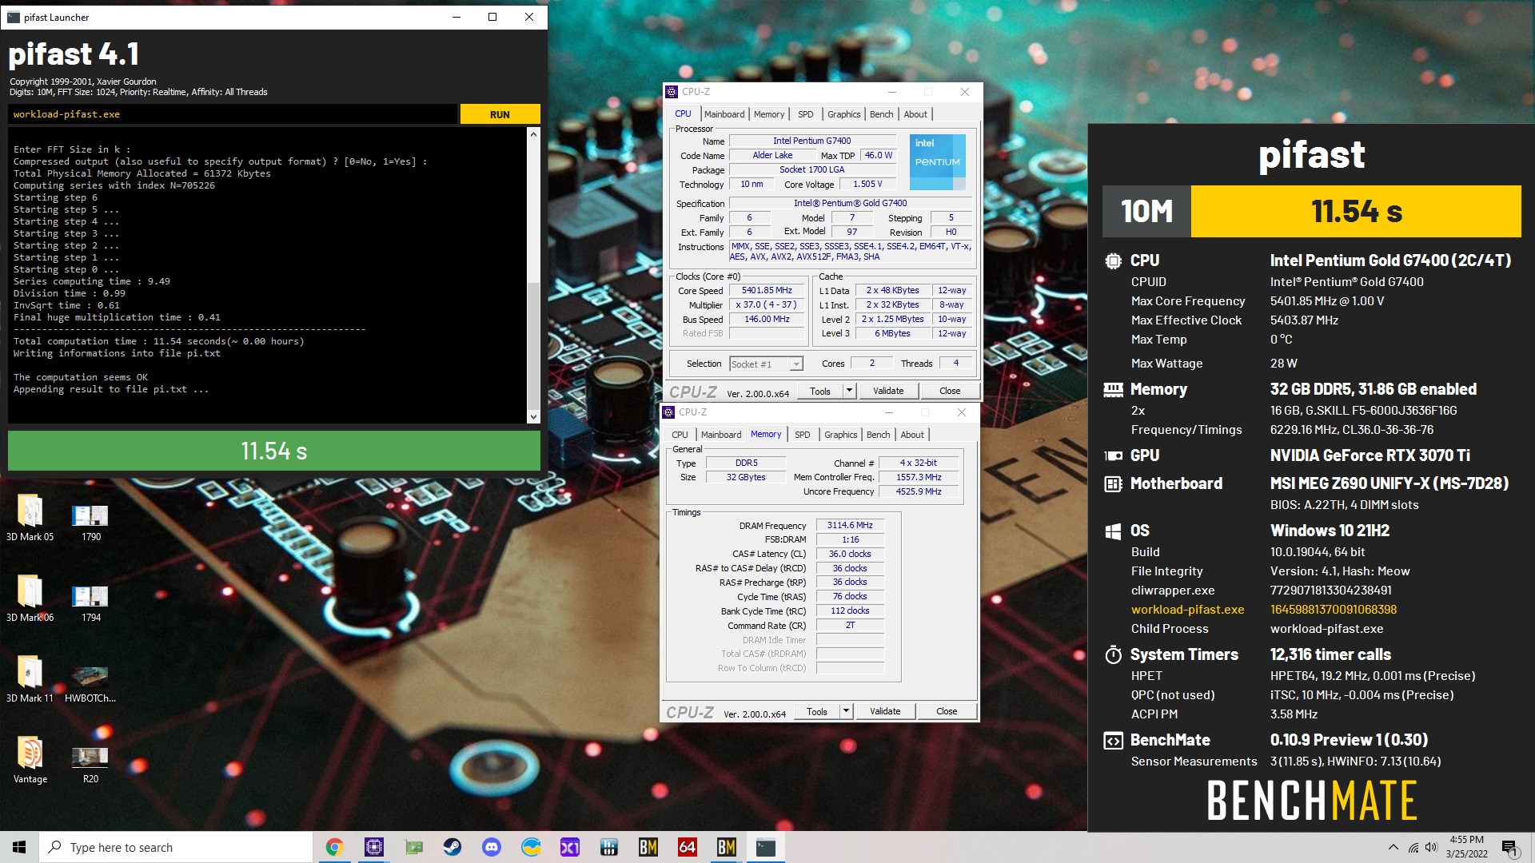Click the OS Windows icon in BenchMate panel
This screenshot has width=1535, height=863.
coord(1113,531)
